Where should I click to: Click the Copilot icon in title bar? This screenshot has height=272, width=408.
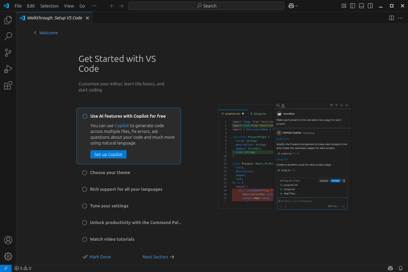(x=291, y=6)
